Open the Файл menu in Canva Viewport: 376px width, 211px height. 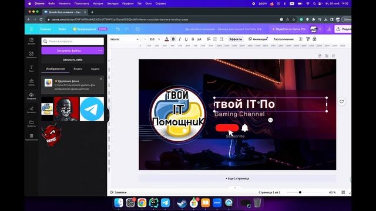[62, 29]
